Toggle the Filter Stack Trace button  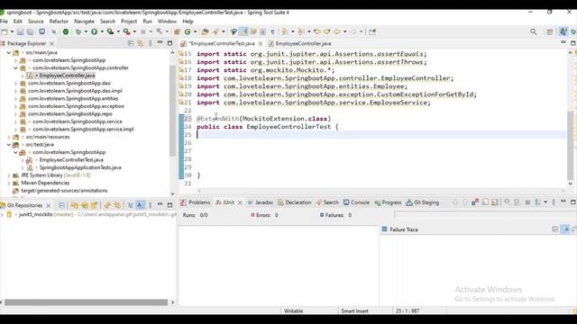(565, 229)
